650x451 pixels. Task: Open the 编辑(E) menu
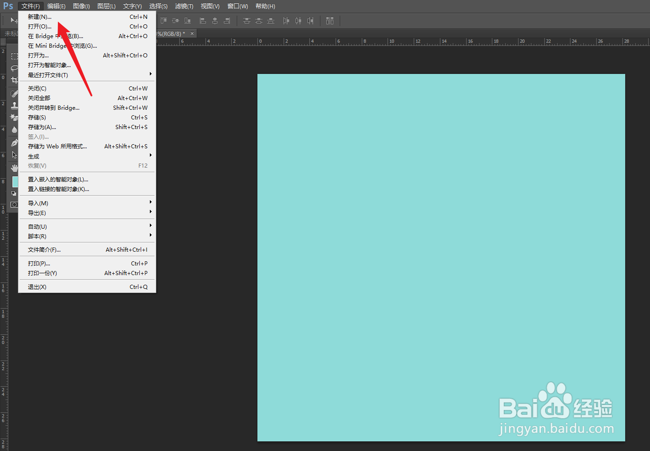57,6
